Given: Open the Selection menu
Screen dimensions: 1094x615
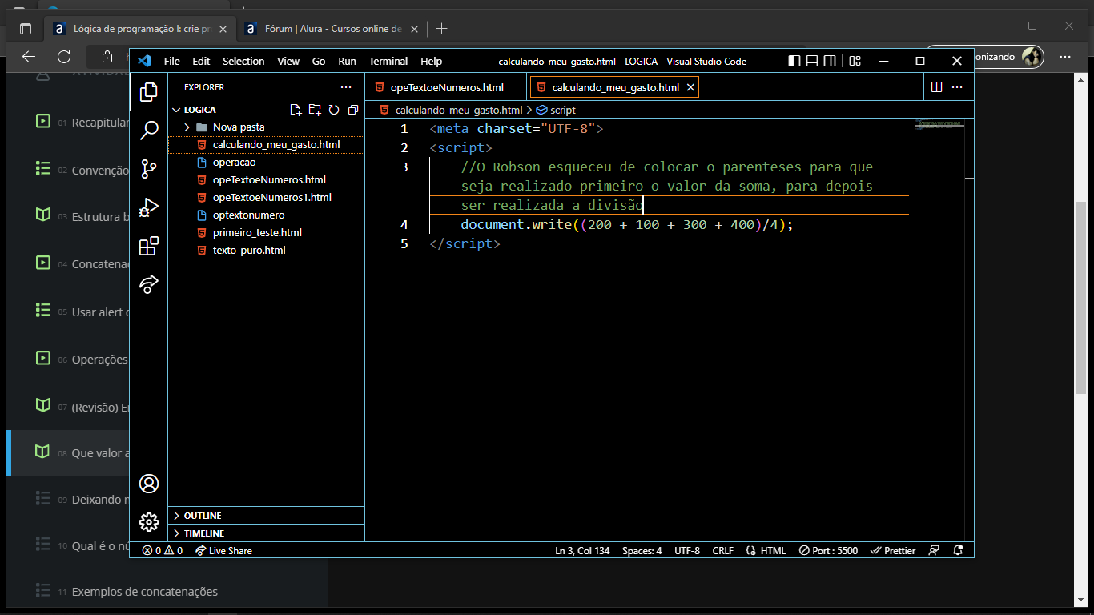Looking at the screenshot, I should pos(243,61).
